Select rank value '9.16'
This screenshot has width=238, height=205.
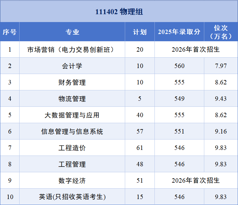[221, 131]
